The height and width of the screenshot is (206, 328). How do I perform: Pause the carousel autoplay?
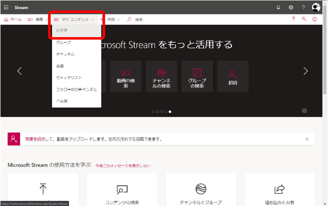pyautogui.click(x=305, y=111)
